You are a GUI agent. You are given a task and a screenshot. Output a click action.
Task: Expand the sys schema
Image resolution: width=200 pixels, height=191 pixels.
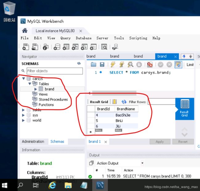[23, 115]
